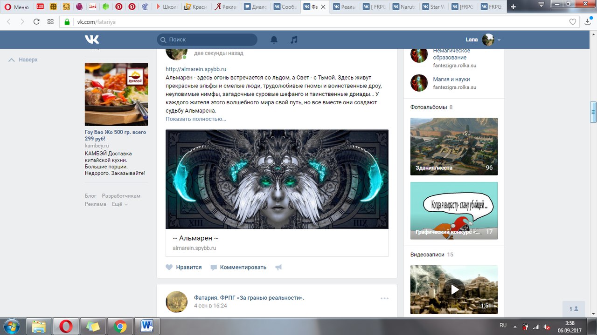Open the notifications bell icon

click(274, 40)
